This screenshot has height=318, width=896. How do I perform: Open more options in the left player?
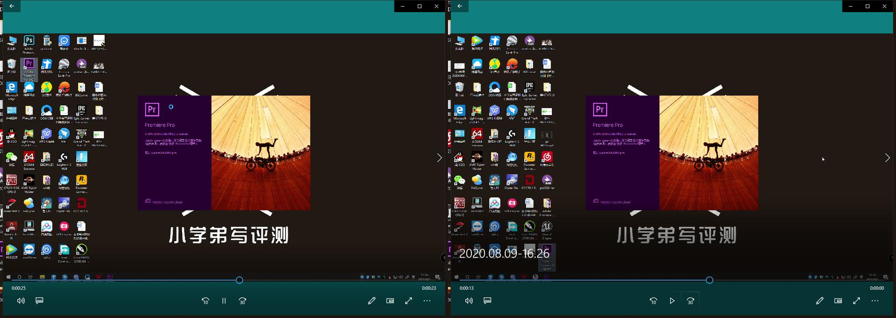[427, 301]
